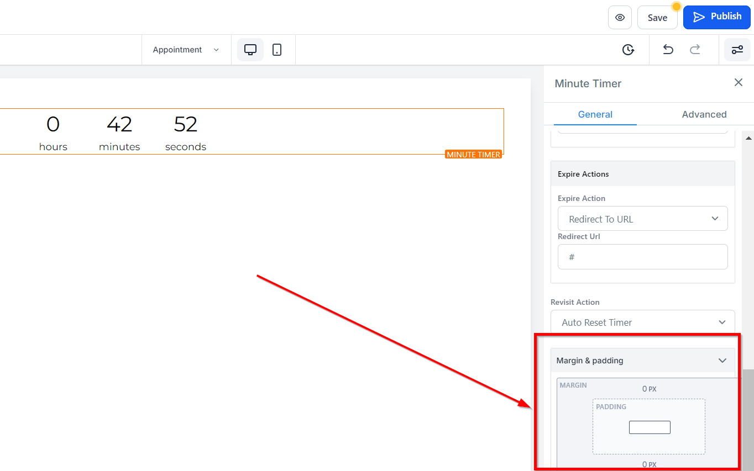Click the redo arrow icon
Image resolution: width=754 pixels, height=471 pixels.
coord(695,50)
